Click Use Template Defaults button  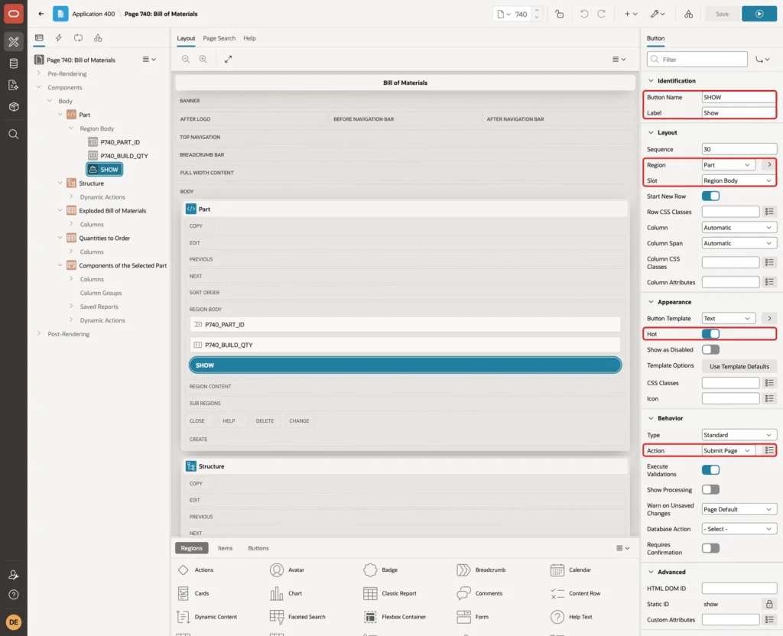click(x=739, y=366)
